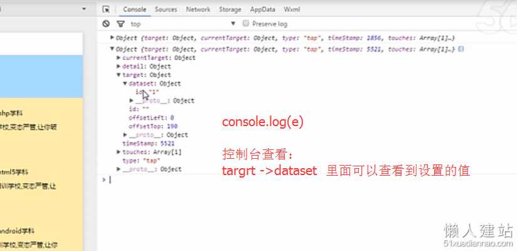Clear the console with the ban icon
The height and width of the screenshot is (251, 517).
click(106, 24)
